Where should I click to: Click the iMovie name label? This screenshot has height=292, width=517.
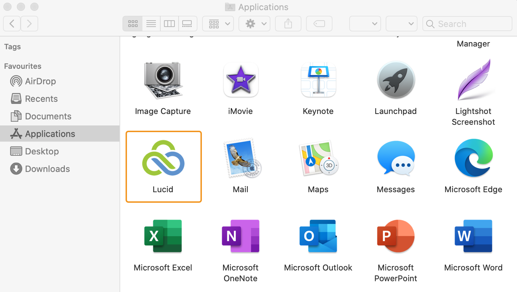click(241, 111)
